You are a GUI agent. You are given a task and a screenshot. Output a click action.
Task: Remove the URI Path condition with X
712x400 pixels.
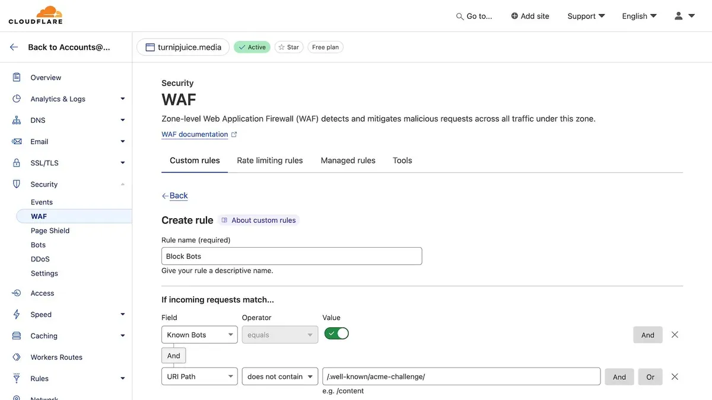coord(675,377)
